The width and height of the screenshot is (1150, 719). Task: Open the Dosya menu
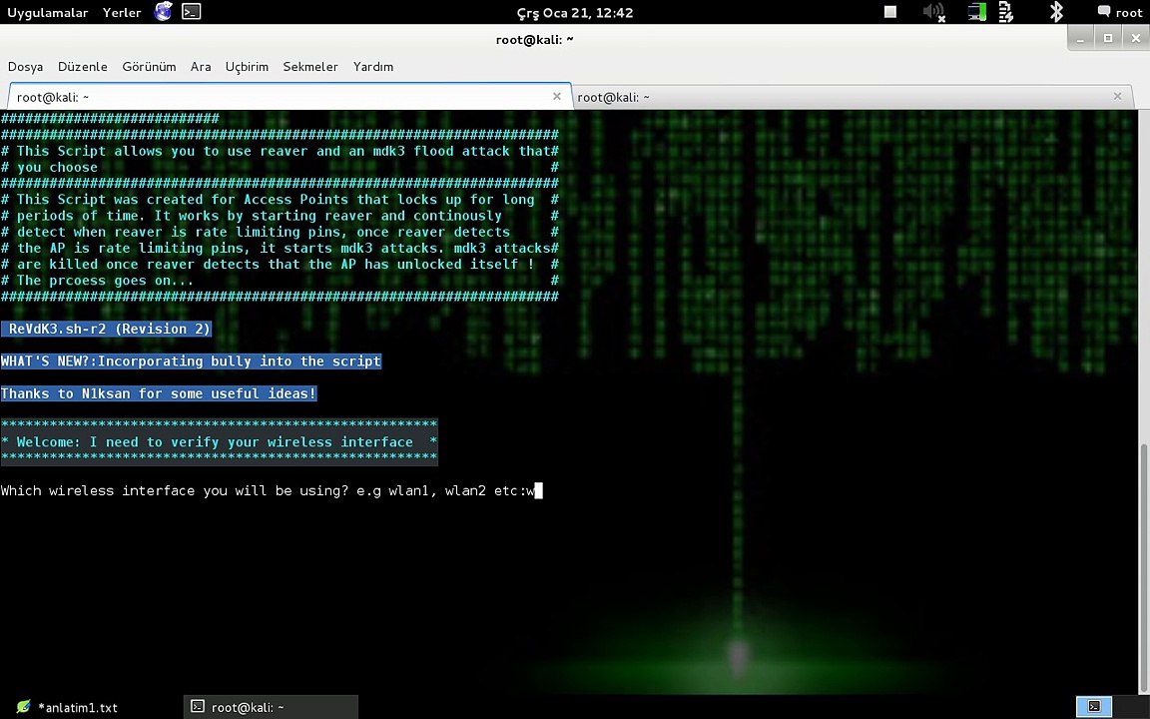point(26,67)
